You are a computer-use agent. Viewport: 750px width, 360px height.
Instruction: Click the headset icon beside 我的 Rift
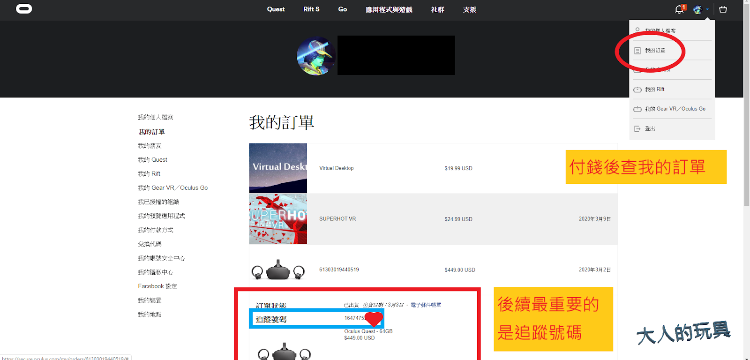pyautogui.click(x=637, y=90)
